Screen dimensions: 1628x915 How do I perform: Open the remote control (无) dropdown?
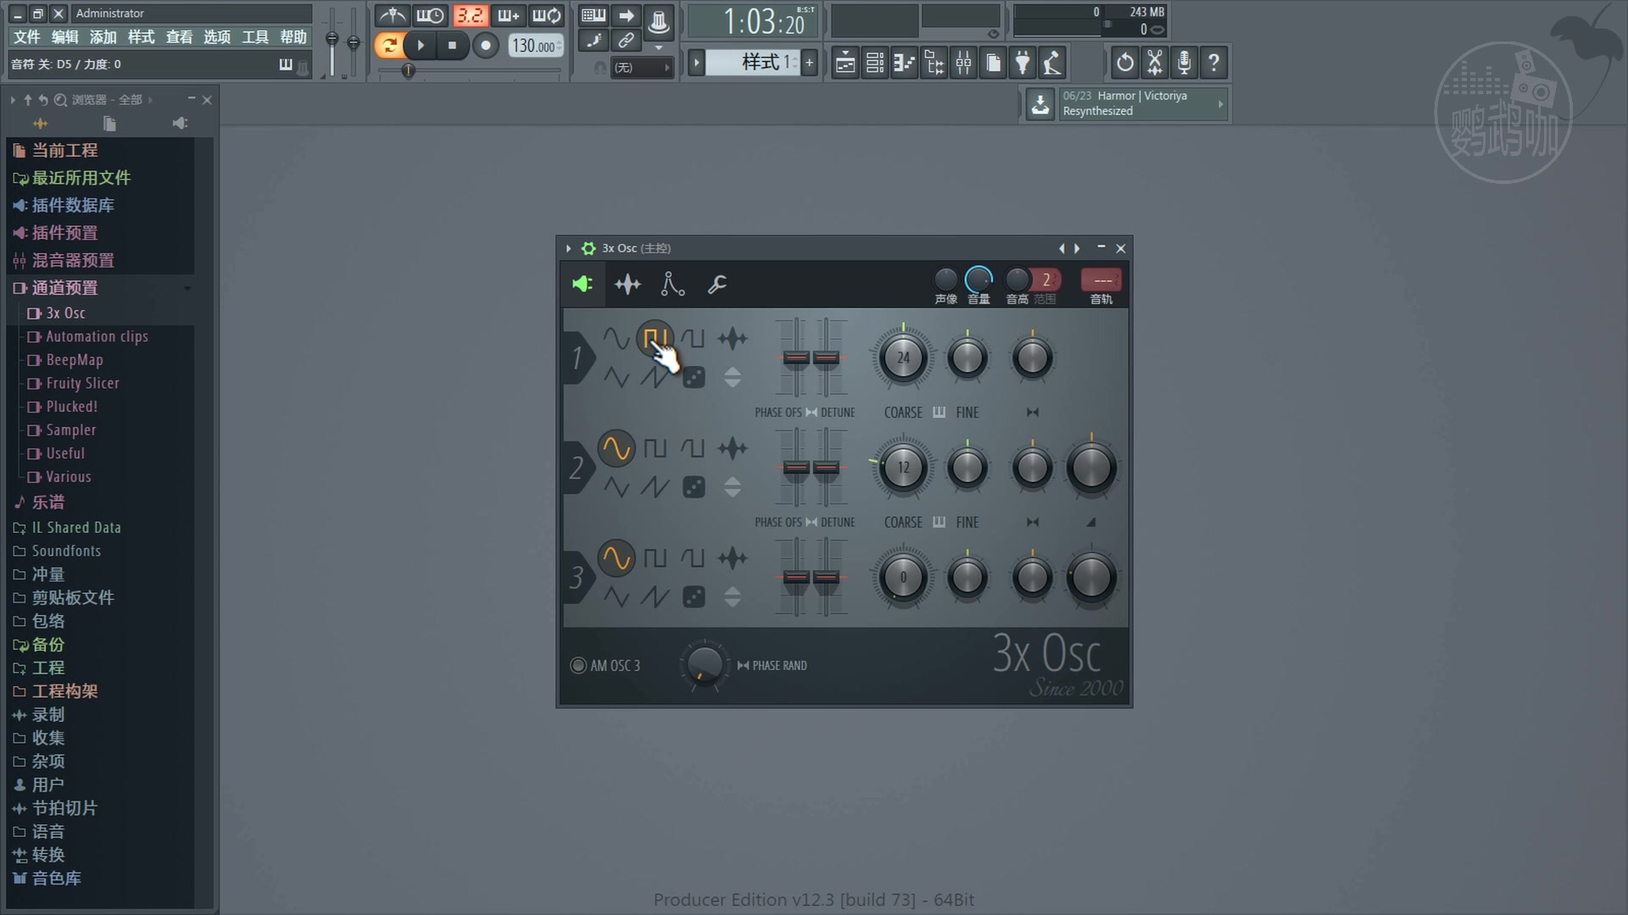click(642, 68)
